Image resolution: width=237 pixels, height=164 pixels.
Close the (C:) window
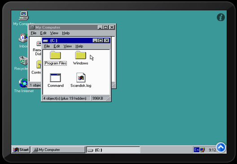(107, 40)
